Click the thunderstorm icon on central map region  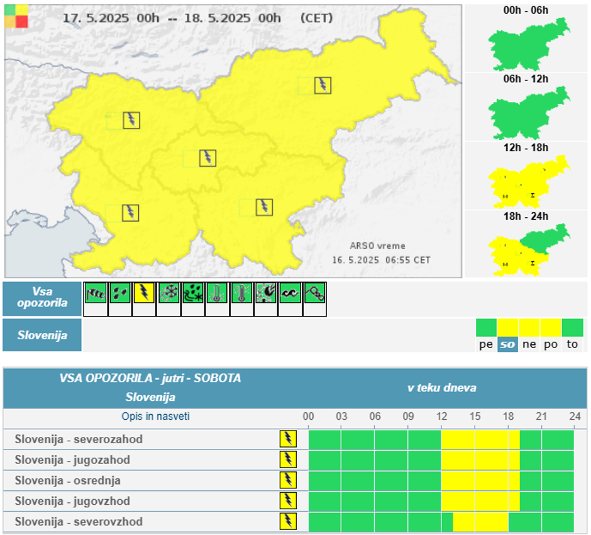(207, 158)
